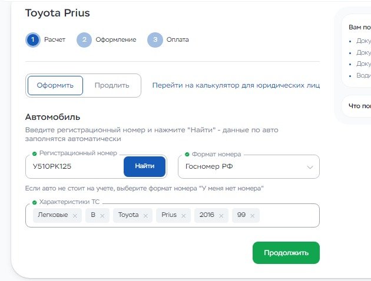371x281 pixels.
Task: Click the green Продолжить button
Action: (x=286, y=253)
